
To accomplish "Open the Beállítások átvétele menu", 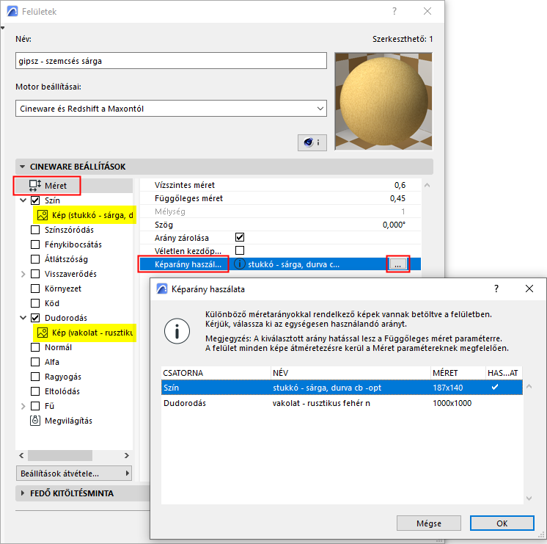I will coord(74,474).
